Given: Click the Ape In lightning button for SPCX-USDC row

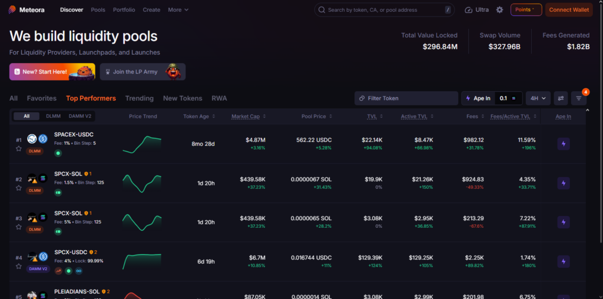Looking at the screenshot, I should tap(564, 261).
